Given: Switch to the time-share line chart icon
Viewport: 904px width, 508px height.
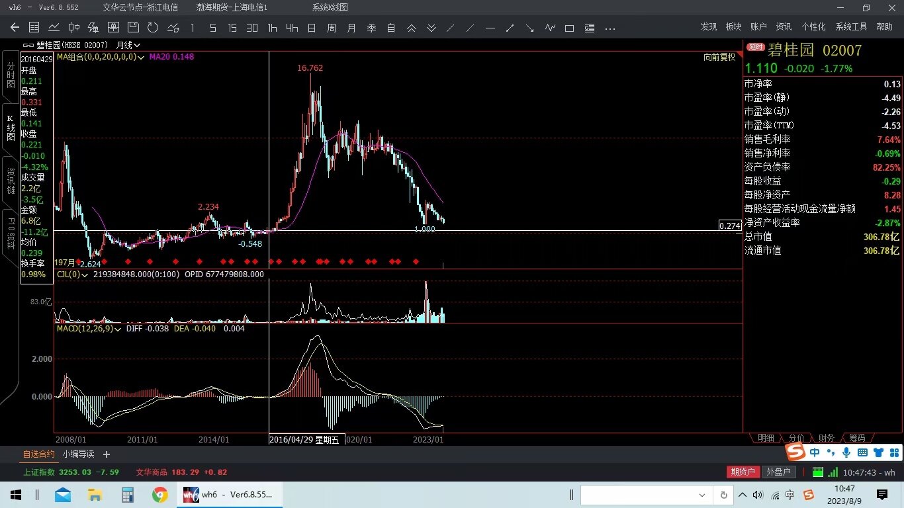Looking at the screenshot, I should pos(54,28).
